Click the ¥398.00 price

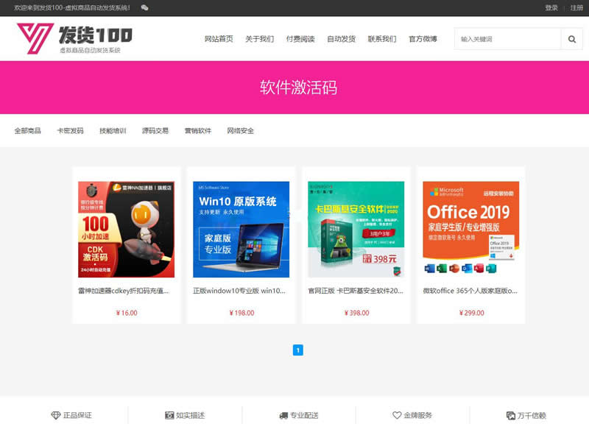356,313
